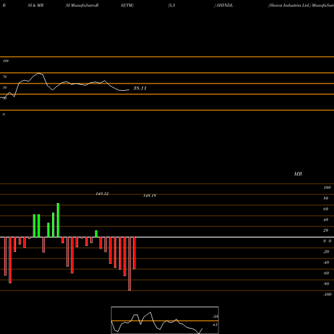Click the '(5,5' parameter text
The width and height of the screenshot is (334, 334).
tap(172, 5)
